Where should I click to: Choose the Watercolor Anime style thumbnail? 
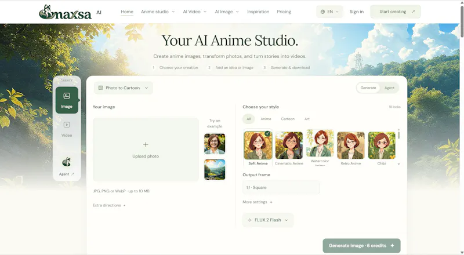(320, 143)
